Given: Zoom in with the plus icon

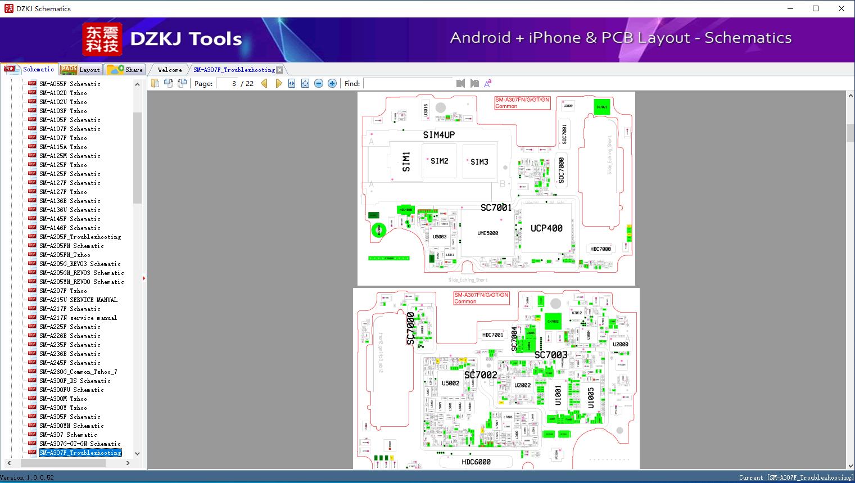Looking at the screenshot, I should pos(332,83).
